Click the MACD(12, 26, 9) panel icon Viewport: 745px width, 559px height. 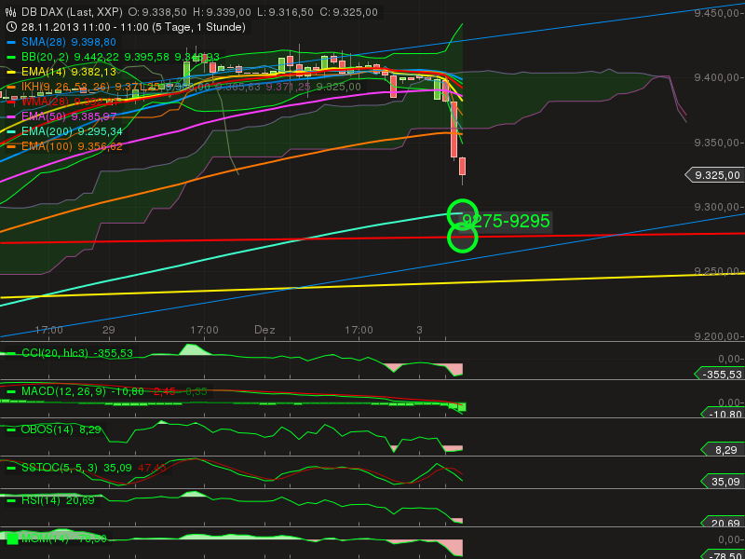10,392
